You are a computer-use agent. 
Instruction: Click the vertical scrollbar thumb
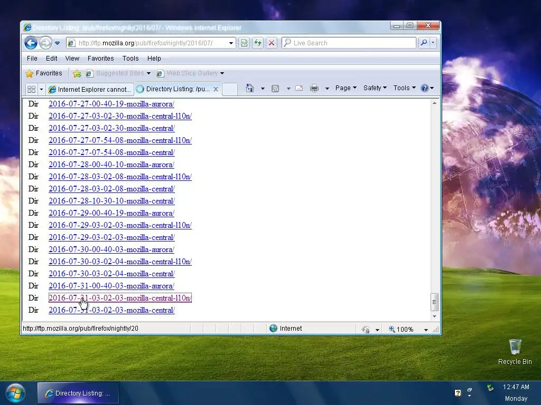pos(434,302)
